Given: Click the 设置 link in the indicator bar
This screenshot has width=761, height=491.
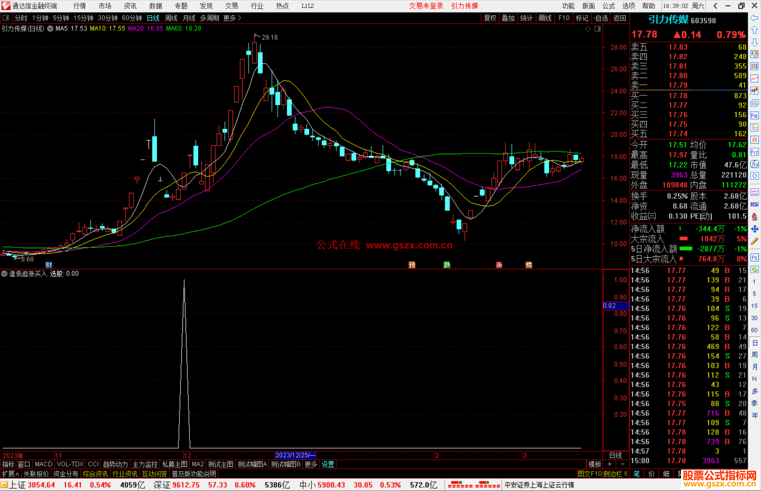Looking at the screenshot, I should click(x=328, y=464).
